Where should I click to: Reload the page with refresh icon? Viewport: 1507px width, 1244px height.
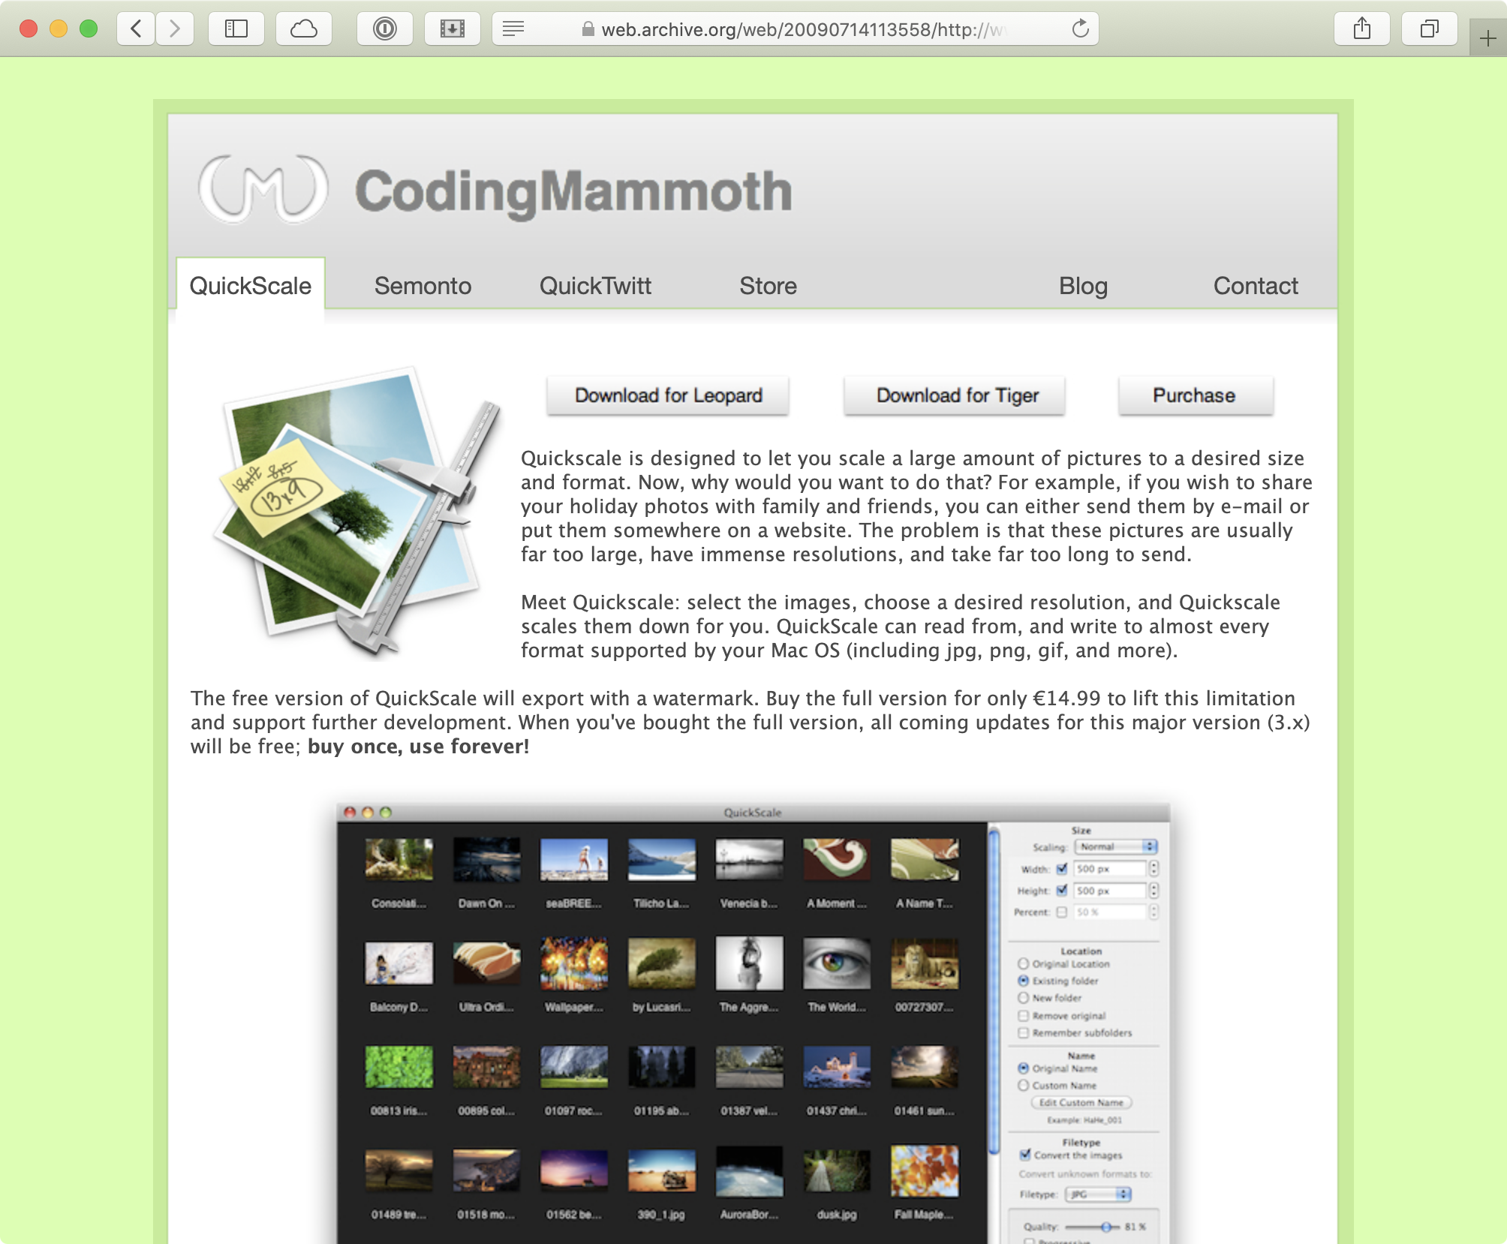point(1080,29)
